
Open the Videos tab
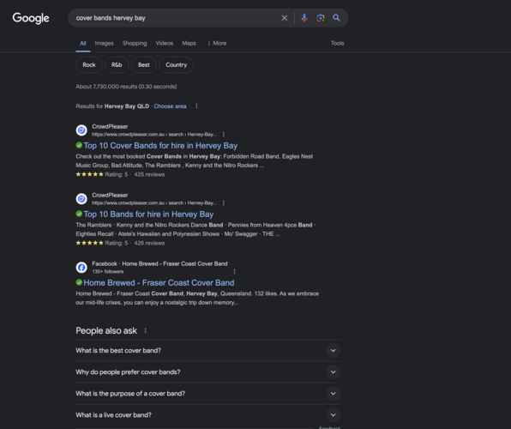[x=165, y=43]
